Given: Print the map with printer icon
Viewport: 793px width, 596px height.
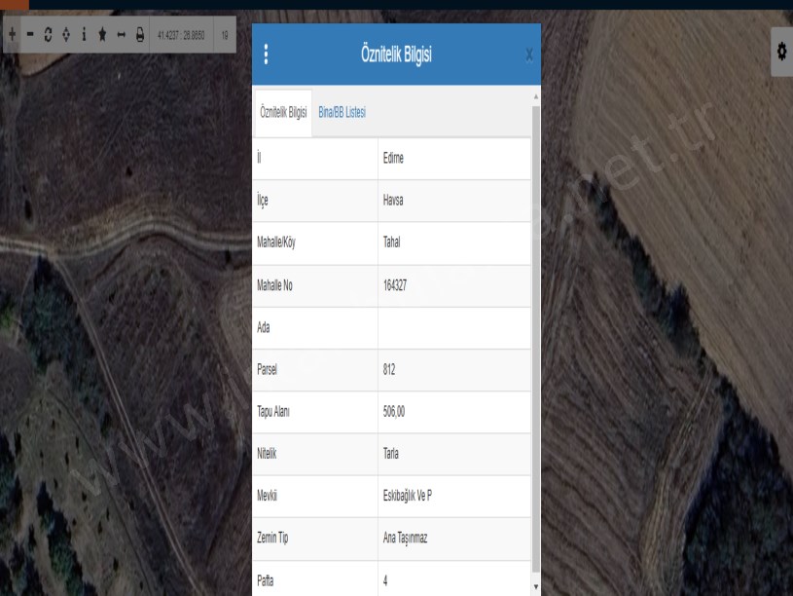Looking at the screenshot, I should click(139, 34).
